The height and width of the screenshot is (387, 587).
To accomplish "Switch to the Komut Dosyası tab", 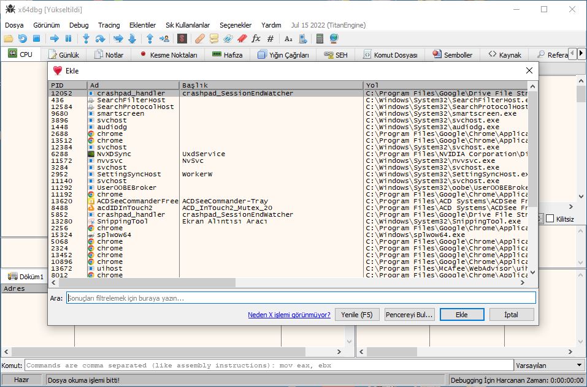I will pyautogui.click(x=391, y=55).
